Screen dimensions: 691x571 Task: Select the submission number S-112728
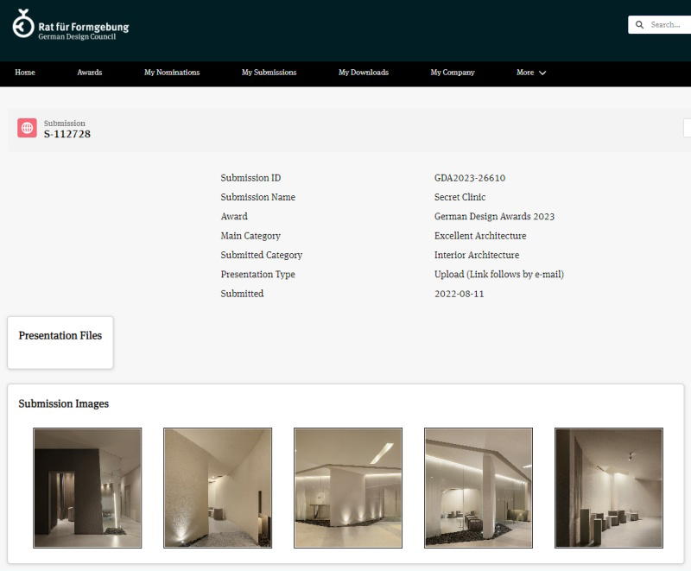coord(67,134)
